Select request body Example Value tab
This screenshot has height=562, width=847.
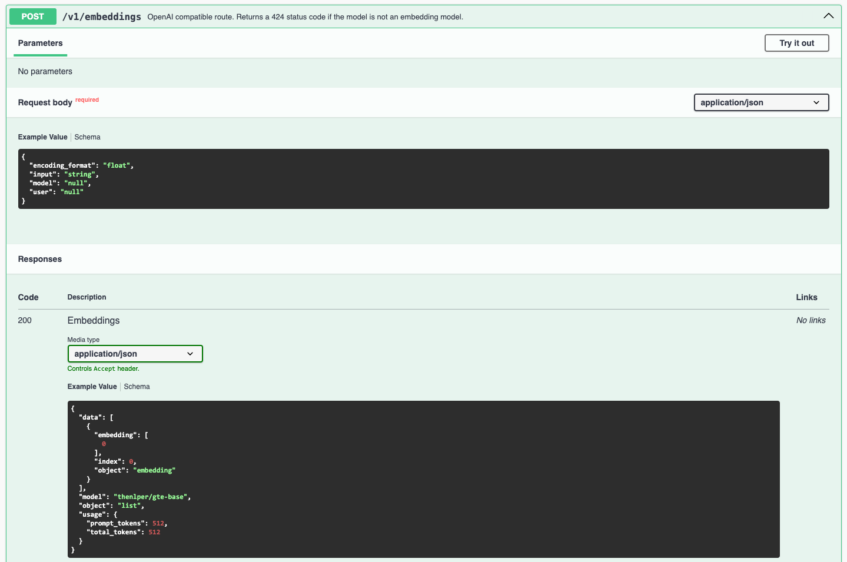pos(42,137)
